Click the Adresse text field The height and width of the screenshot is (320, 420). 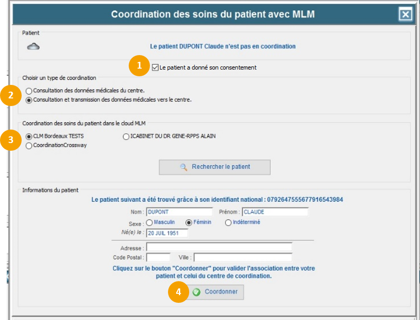pos(219,247)
